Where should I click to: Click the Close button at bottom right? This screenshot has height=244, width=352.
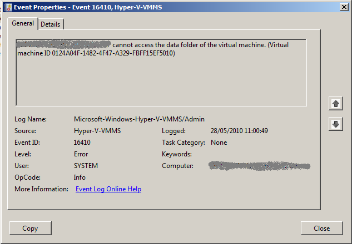click(321, 228)
